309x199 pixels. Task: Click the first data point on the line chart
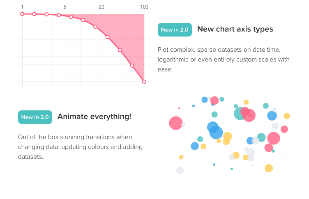[x=22, y=14]
